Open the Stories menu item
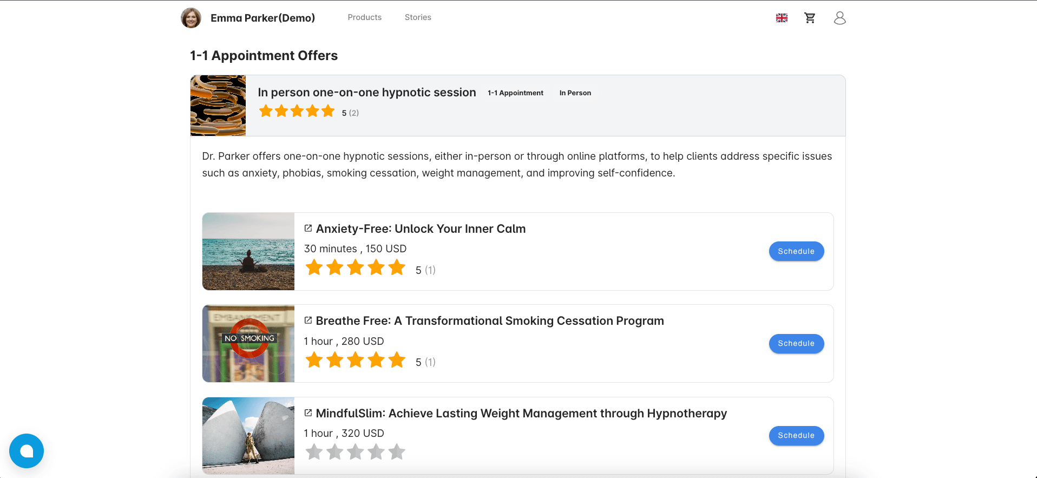Viewport: 1037px width, 478px height. coord(418,17)
